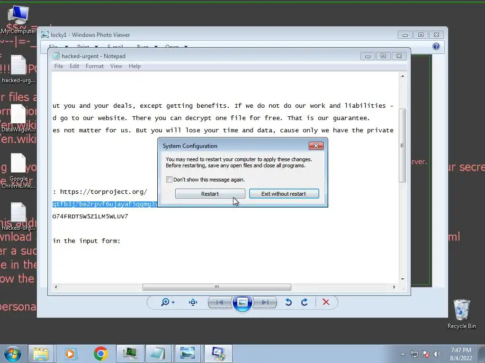Delete photo with red X icon

coord(326,302)
